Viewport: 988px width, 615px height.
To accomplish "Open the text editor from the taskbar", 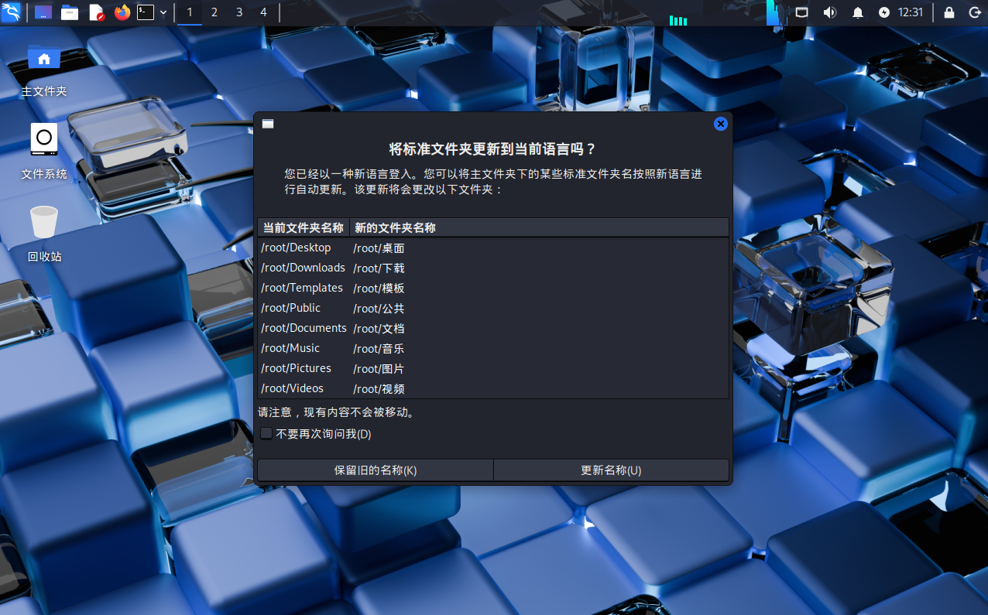I will (96, 12).
